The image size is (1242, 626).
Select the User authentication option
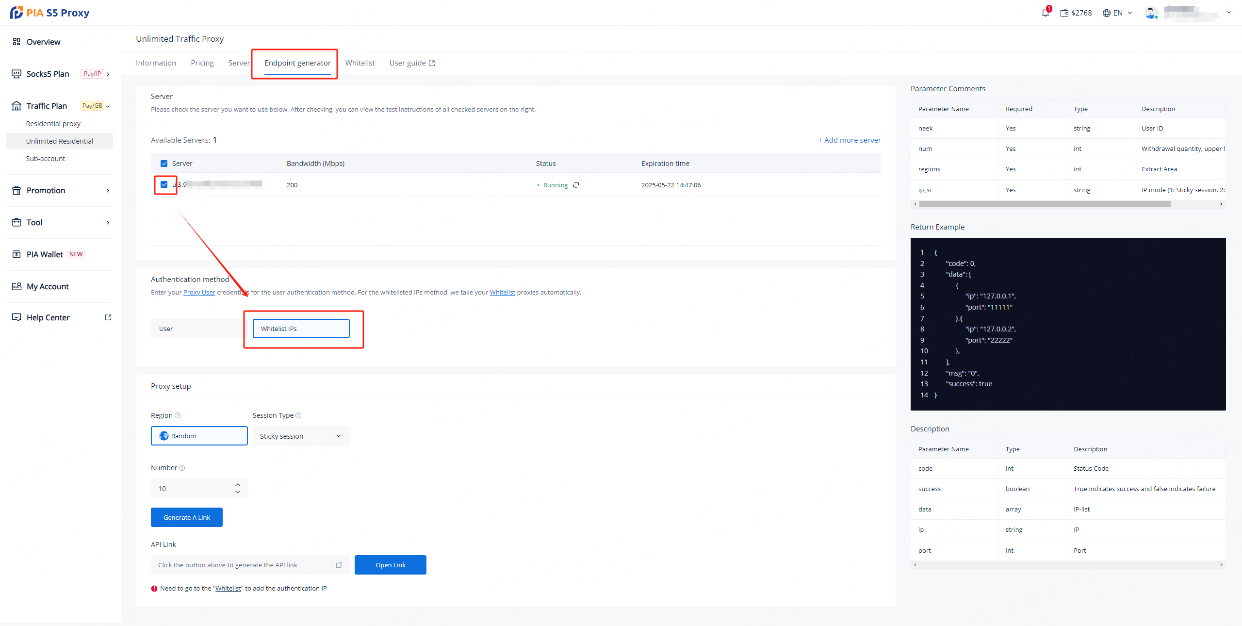(199, 329)
